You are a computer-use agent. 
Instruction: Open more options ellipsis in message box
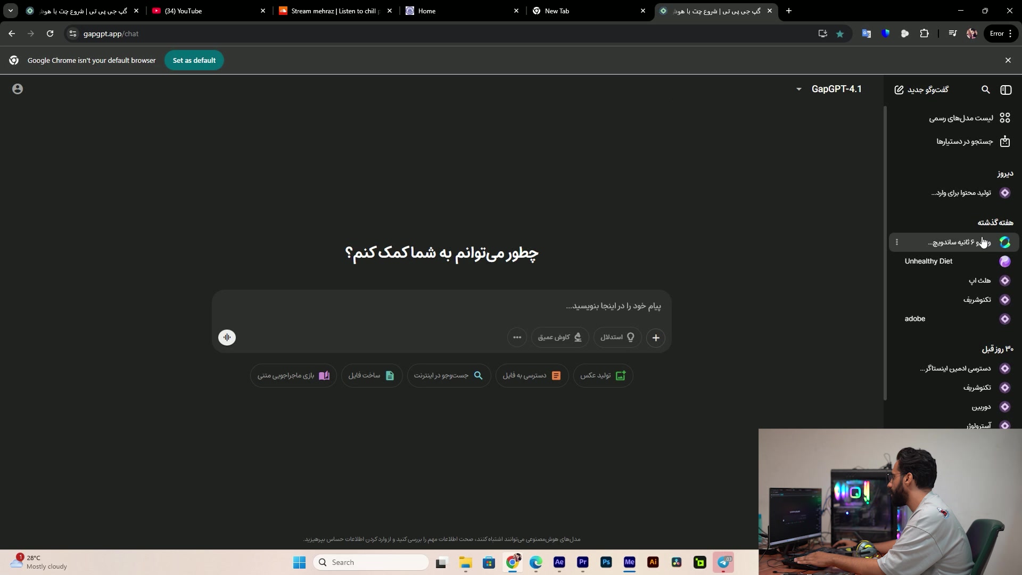pyautogui.click(x=517, y=338)
